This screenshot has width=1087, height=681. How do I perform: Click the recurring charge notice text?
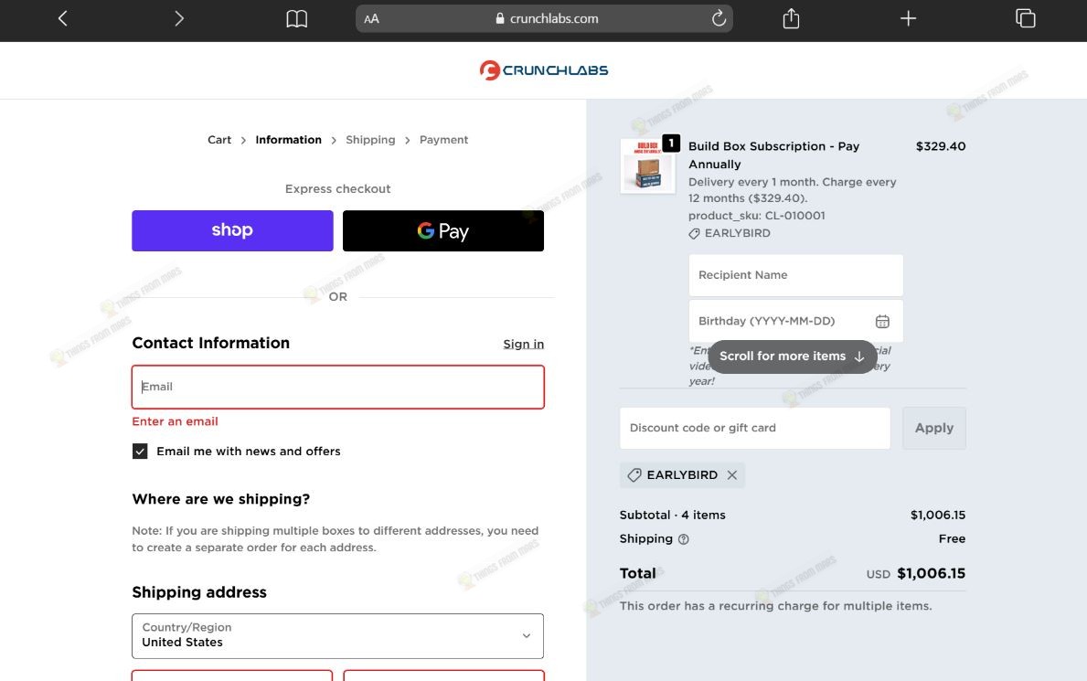[776, 606]
